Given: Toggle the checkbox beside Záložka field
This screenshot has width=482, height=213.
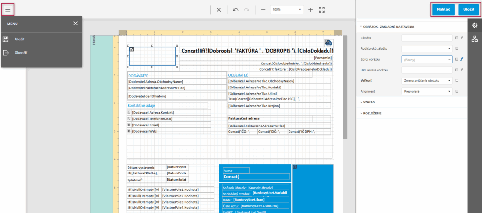Looking at the screenshot, I should (x=456, y=38).
